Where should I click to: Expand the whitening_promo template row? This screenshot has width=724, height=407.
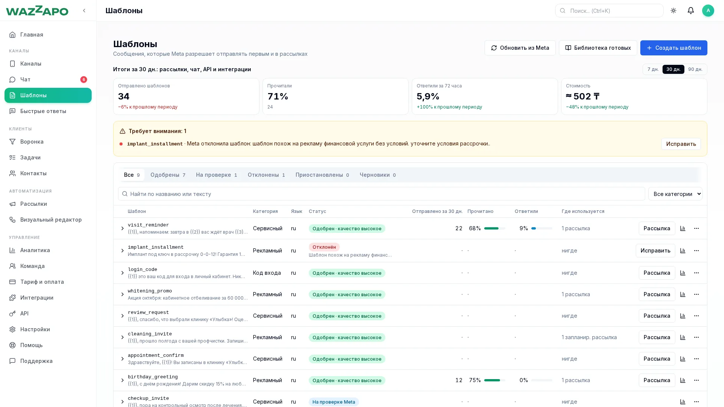[122, 294]
